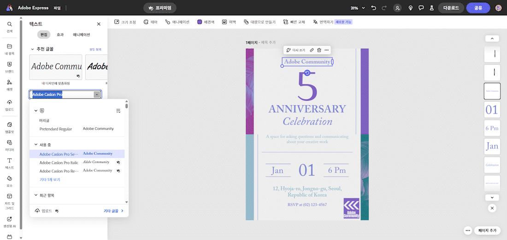Open the 생성형 AI panel
507x240 pixels.
[9, 222]
